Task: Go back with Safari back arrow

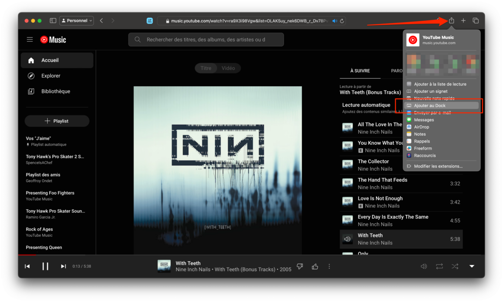Action: coord(101,21)
